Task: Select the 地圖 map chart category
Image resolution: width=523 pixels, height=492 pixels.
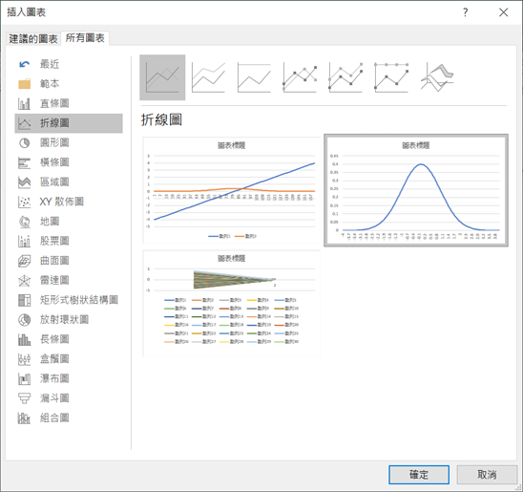Action: [69, 222]
